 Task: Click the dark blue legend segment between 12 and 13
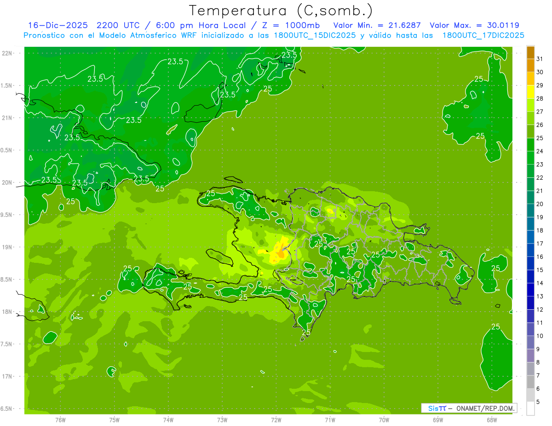pos(530,303)
